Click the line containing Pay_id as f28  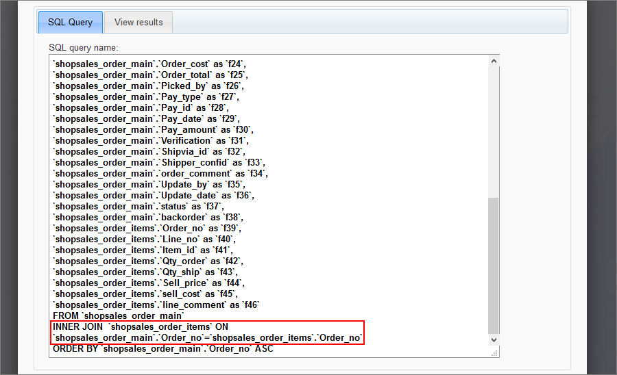(141, 108)
